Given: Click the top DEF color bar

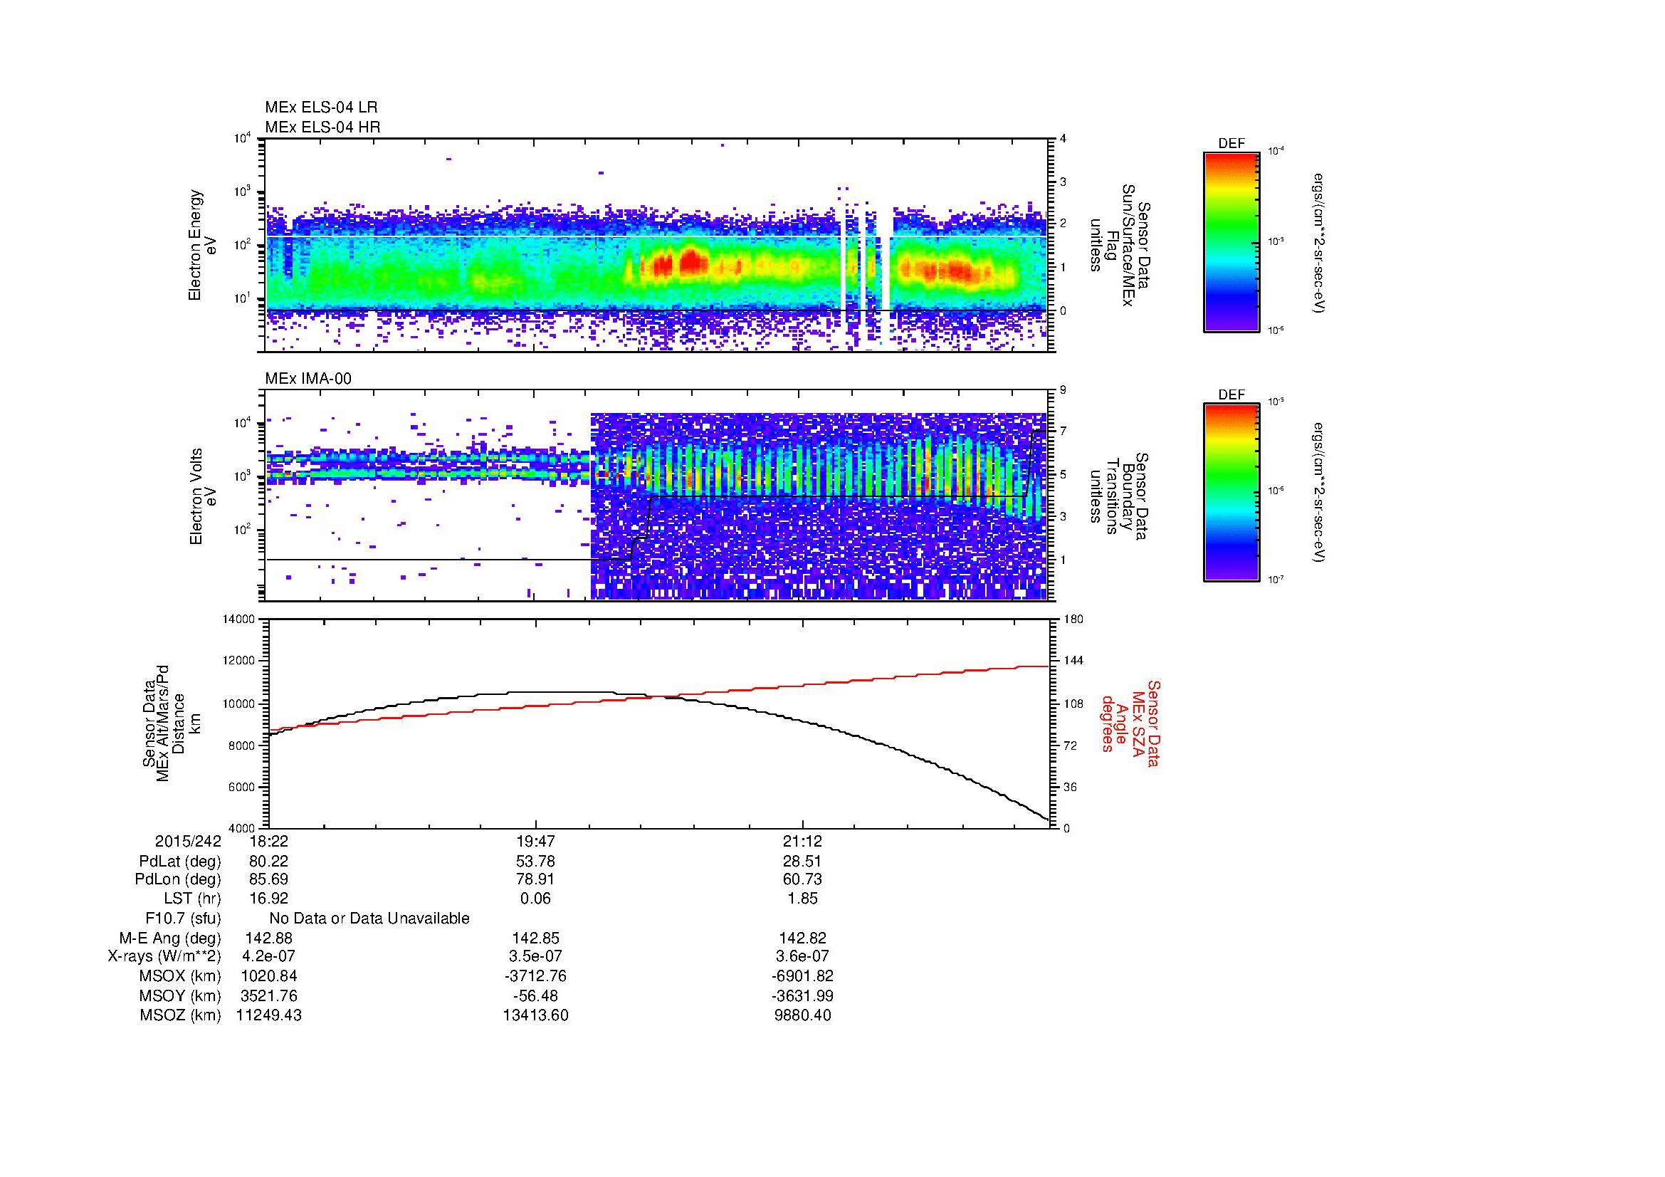Looking at the screenshot, I should point(1231,242).
